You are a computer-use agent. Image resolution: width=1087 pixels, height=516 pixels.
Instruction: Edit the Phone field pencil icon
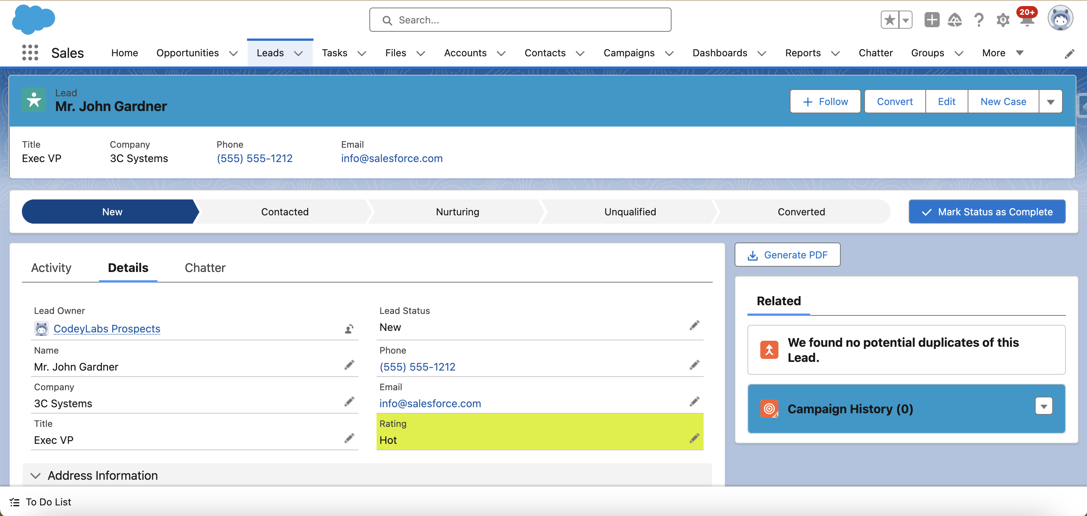click(x=694, y=365)
